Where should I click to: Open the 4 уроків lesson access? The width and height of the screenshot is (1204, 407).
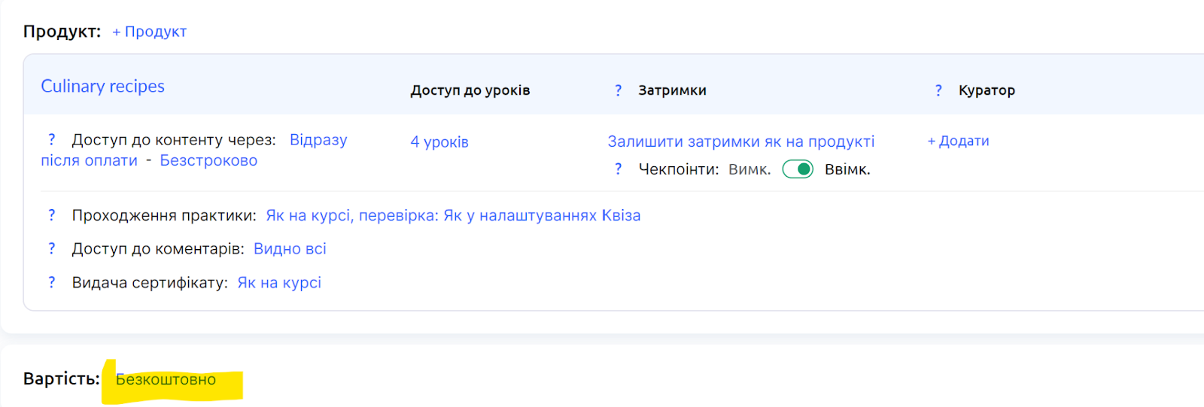[x=439, y=141]
